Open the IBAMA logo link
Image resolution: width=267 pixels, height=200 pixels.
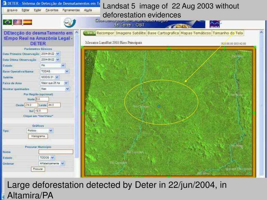[215, 24]
